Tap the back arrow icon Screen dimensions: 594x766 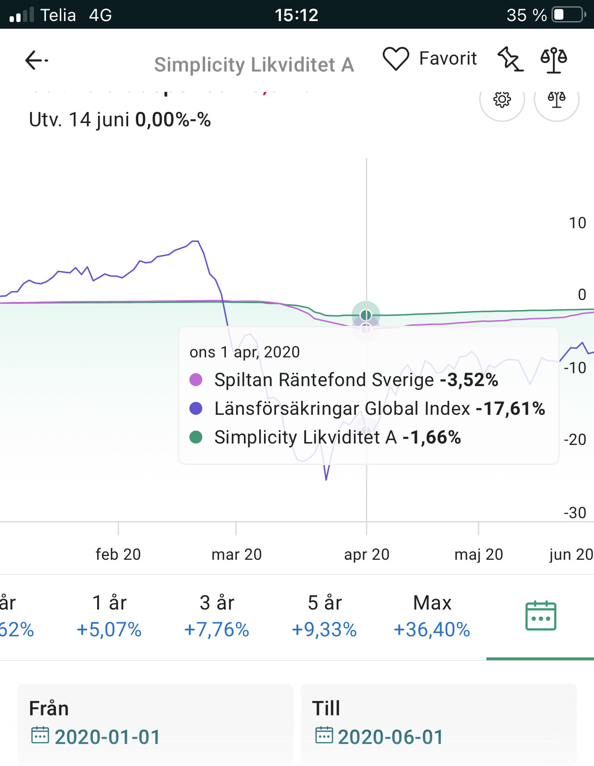tap(36, 60)
